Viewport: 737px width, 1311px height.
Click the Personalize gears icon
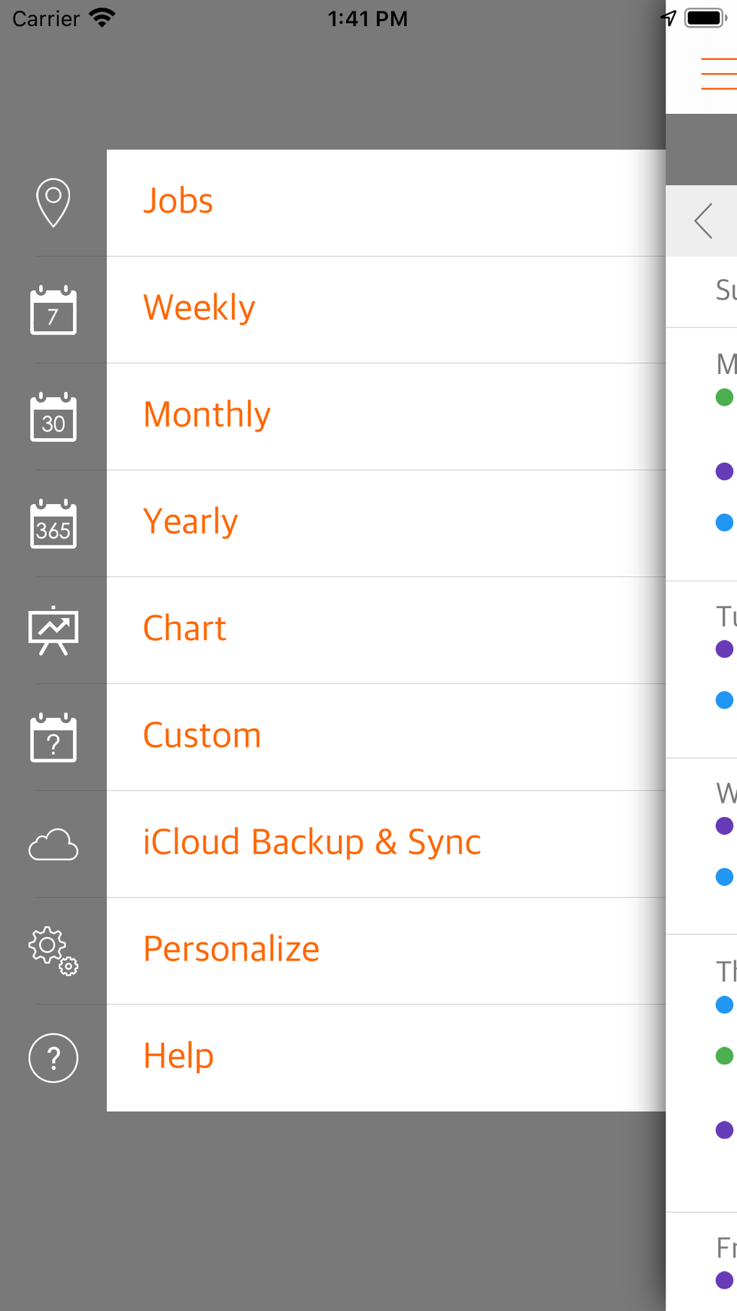click(53, 951)
